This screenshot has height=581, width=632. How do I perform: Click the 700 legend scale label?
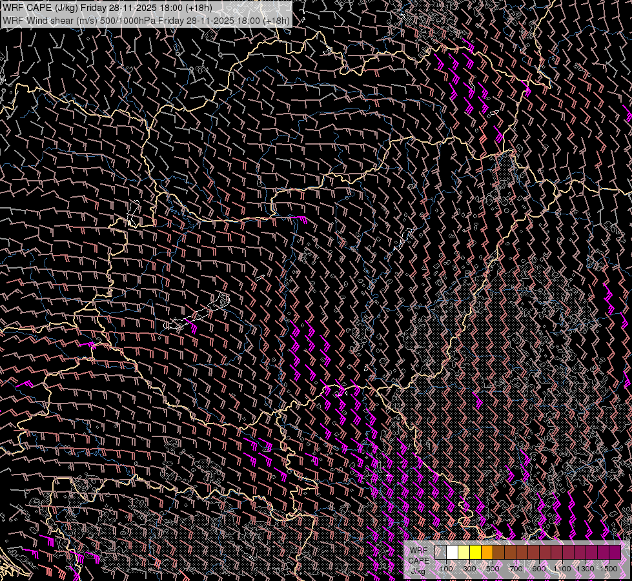(516, 569)
